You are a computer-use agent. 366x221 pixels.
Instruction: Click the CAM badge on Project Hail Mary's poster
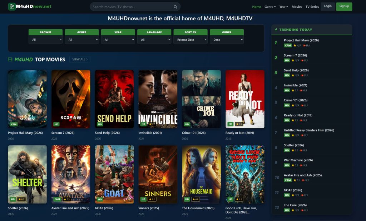(x=14, y=124)
